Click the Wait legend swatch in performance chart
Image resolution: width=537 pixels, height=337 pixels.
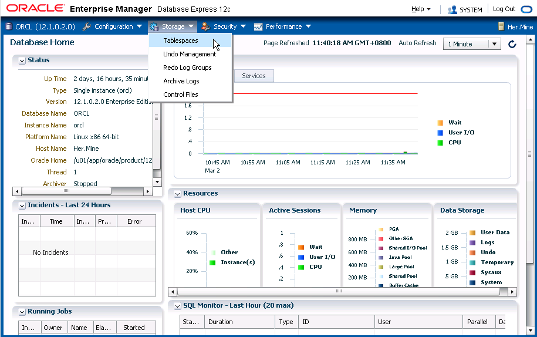click(x=440, y=123)
